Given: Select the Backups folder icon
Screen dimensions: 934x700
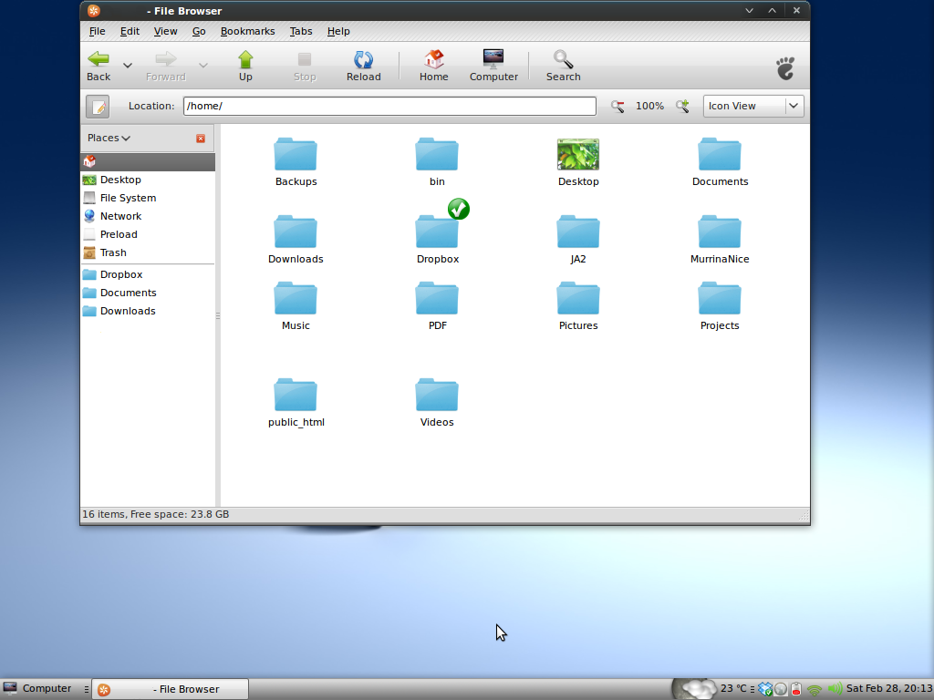Looking at the screenshot, I should [296, 155].
